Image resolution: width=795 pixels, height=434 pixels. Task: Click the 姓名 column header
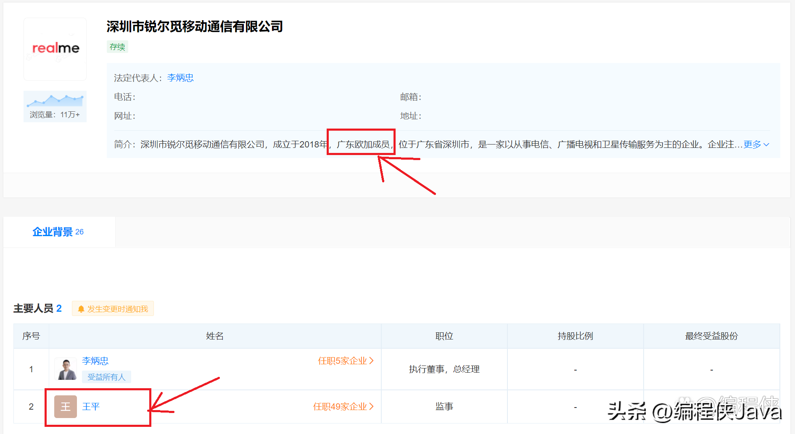pyautogui.click(x=215, y=336)
